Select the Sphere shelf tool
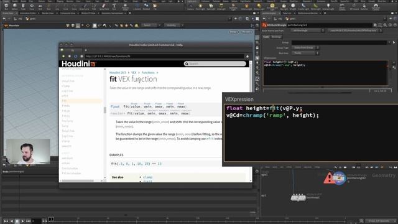Screen dimensions: 398x224 click(14, 6)
